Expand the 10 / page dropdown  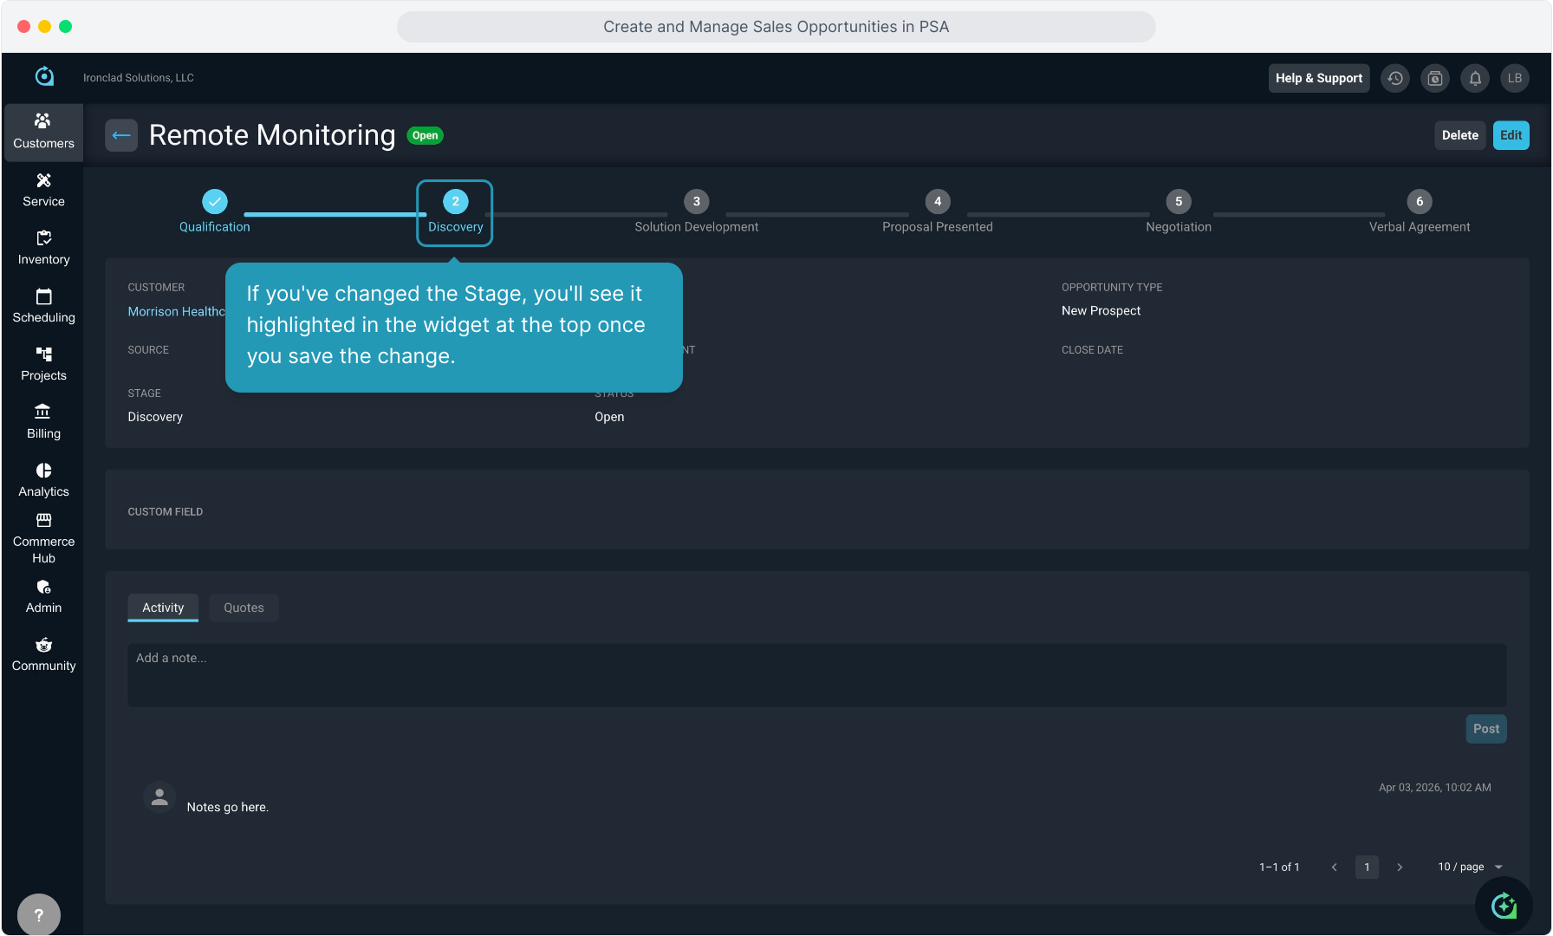(1470, 867)
